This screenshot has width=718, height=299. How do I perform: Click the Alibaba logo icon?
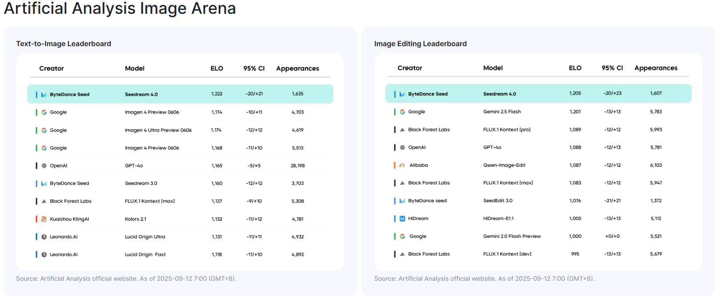[x=402, y=165]
